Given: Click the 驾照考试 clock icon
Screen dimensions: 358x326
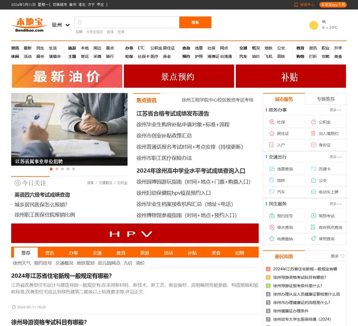Looking at the screenshot, I should point(313,216).
